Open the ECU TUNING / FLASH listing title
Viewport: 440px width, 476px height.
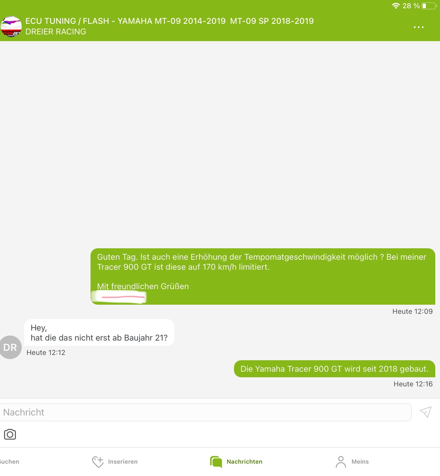pyautogui.click(x=170, y=21)
